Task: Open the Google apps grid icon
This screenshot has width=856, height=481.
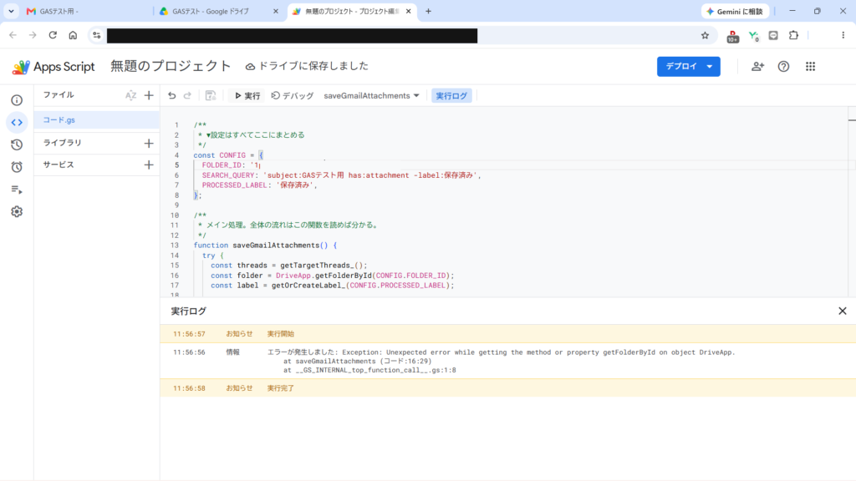Action: 810,67
